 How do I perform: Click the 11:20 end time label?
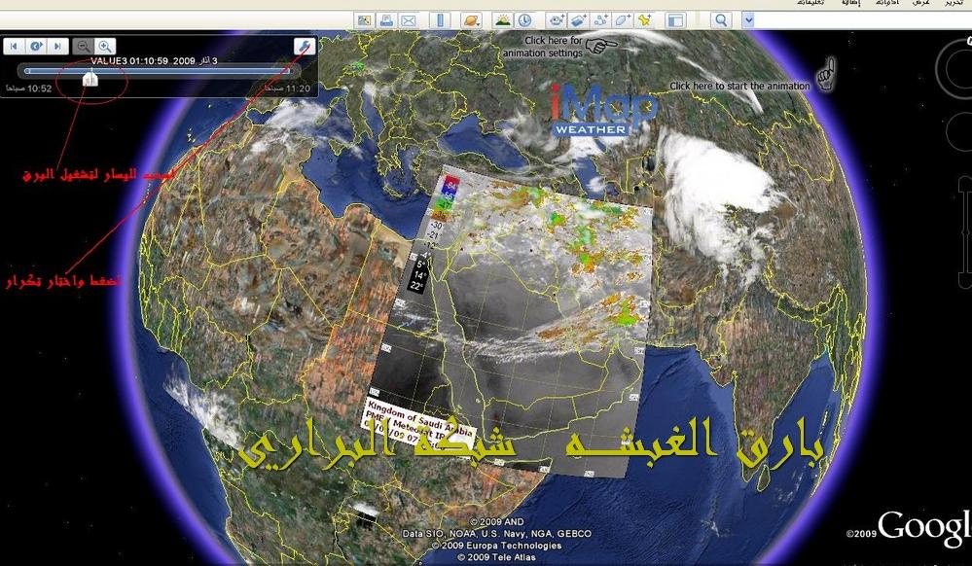[288, 88]
